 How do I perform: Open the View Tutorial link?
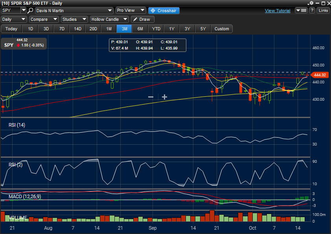278,11
